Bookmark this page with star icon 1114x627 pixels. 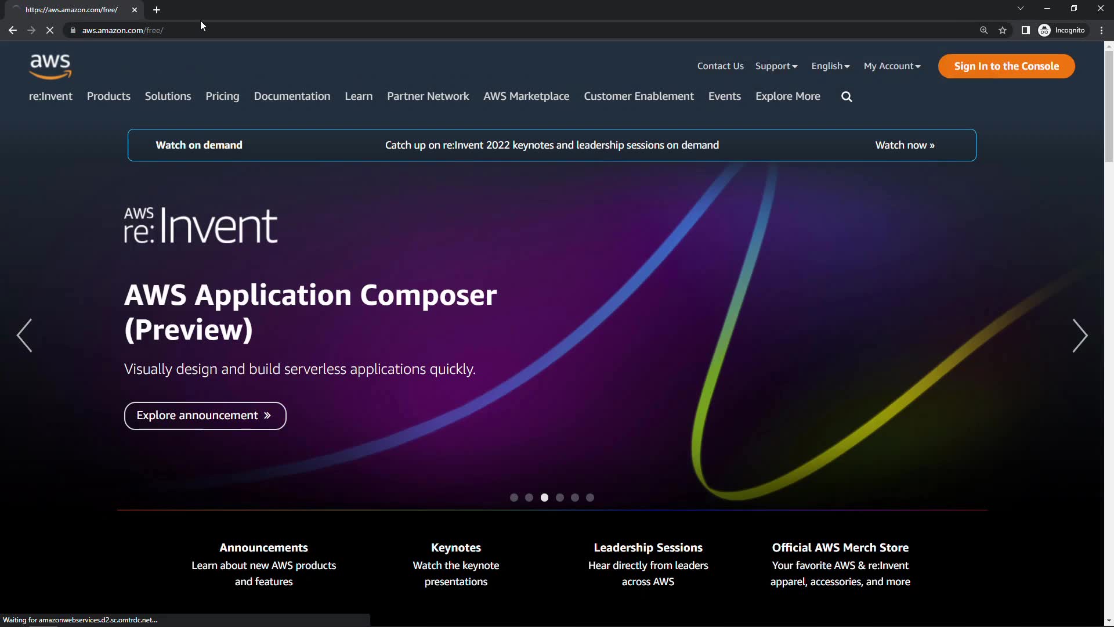click(x=1003, y=30)
